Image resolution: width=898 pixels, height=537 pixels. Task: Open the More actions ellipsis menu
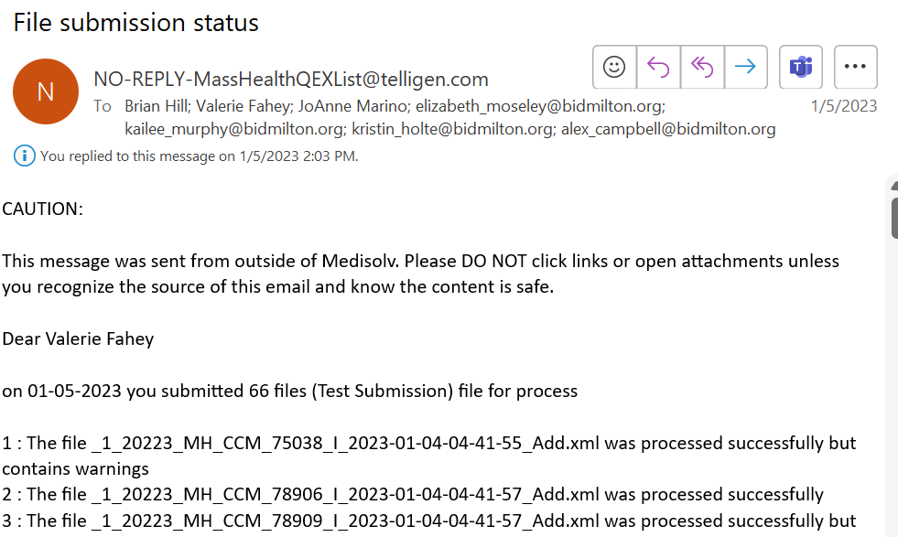(x=856, y=67)
